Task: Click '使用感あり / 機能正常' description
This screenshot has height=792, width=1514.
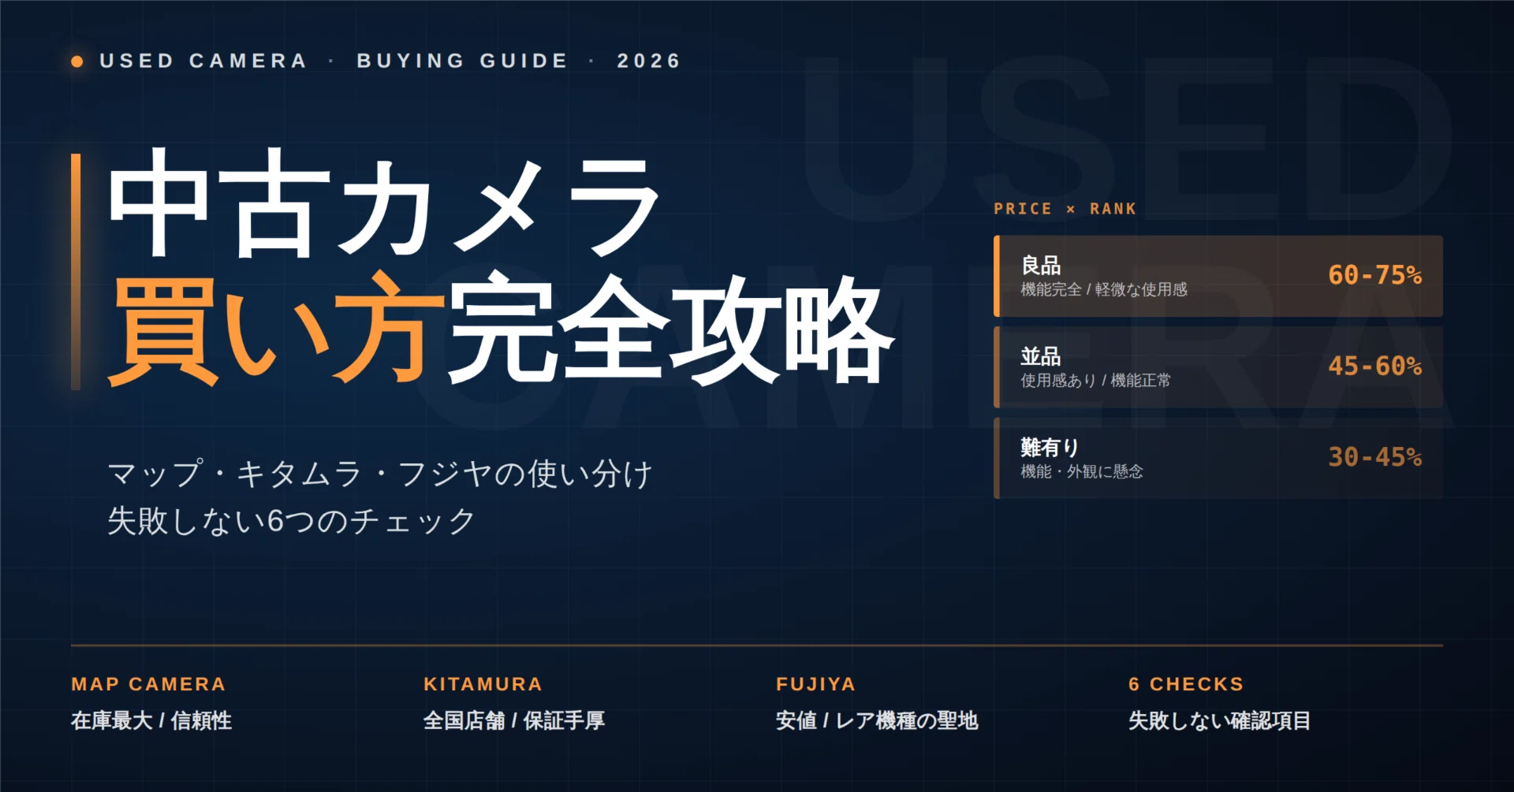Action: [1095, 381]
